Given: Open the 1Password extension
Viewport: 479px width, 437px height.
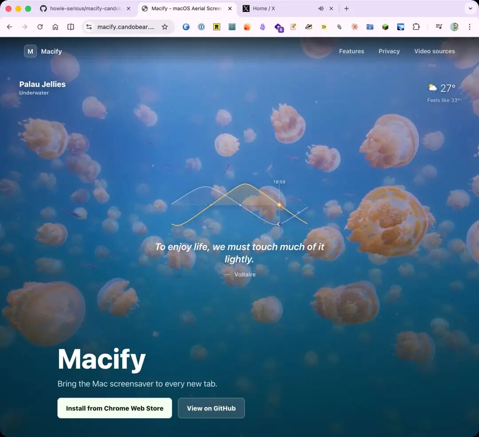Looking at the screenshot, I should click(201, 27).
